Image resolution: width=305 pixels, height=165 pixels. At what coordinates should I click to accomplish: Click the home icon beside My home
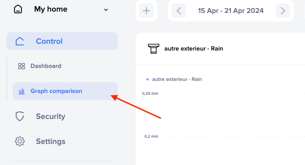(18, 9)
